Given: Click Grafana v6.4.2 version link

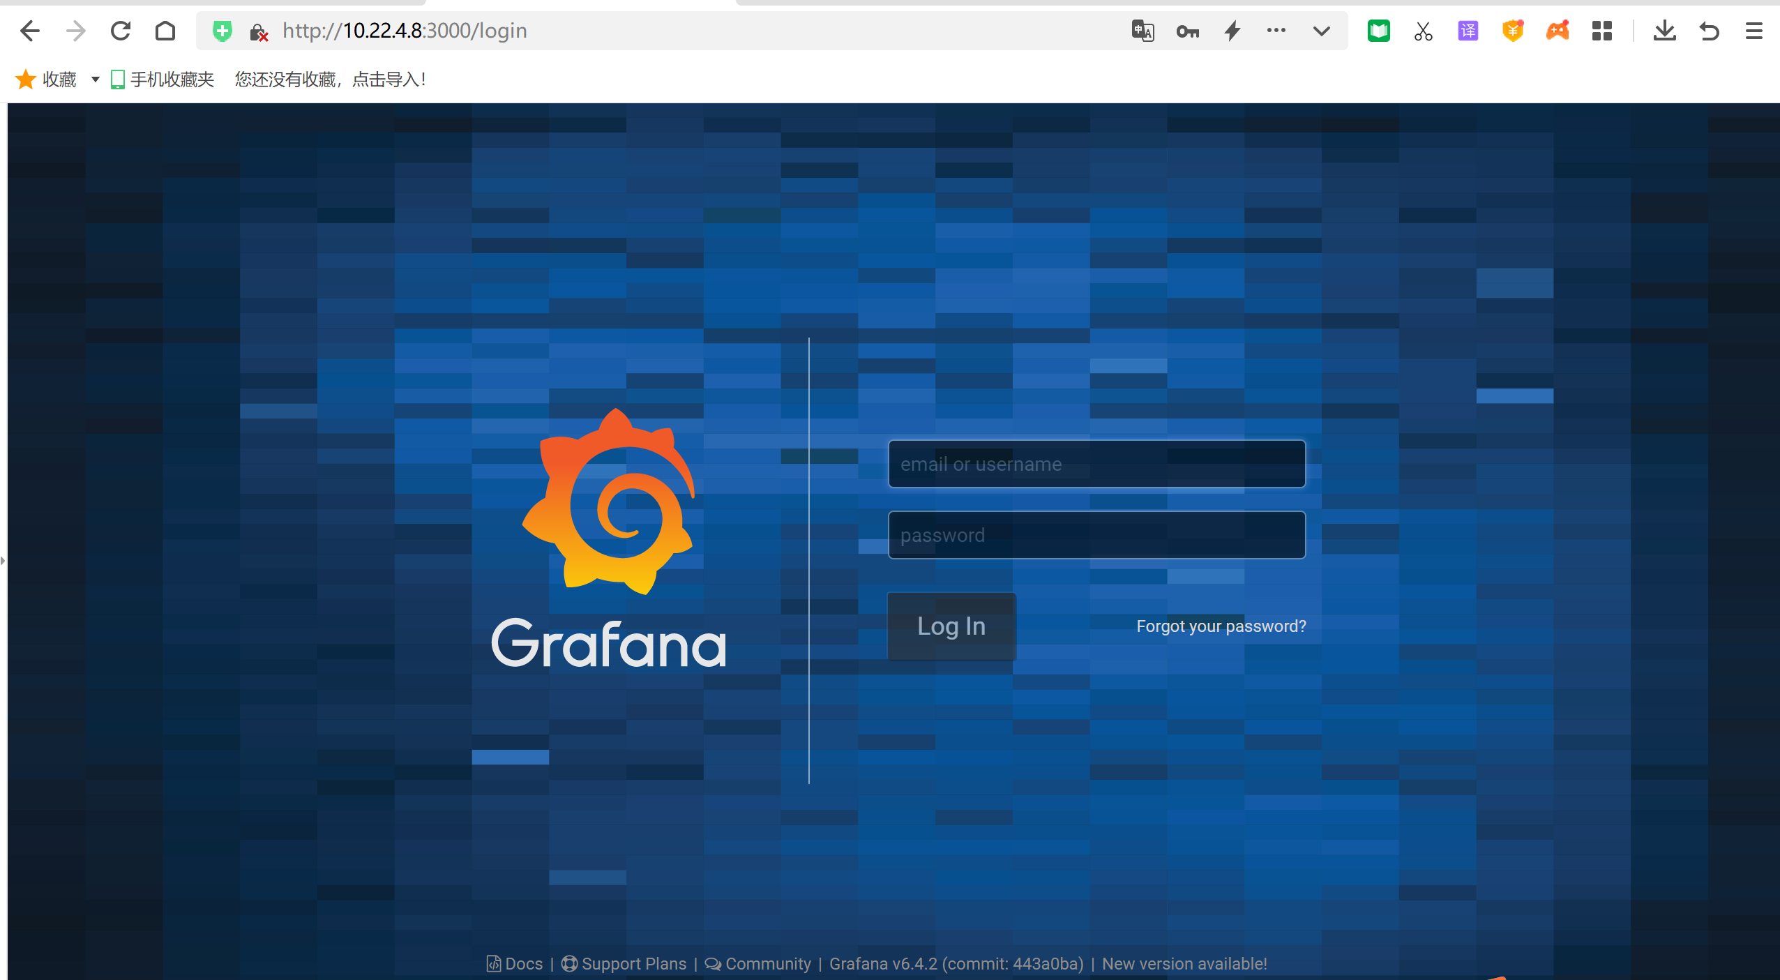Looking at the screenshot, I should [957, 964].
